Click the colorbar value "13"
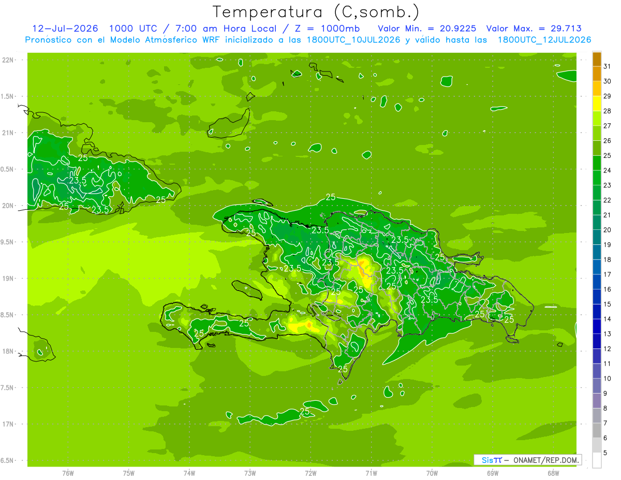 click(x=607, y=334)
